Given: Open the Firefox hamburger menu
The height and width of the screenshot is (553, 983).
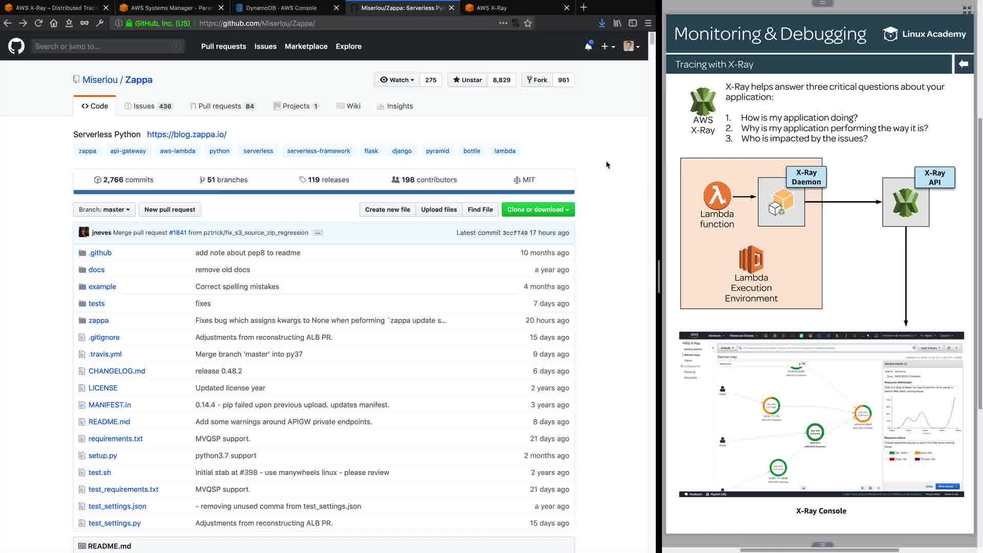Looking at the screenshot, I should (x=648, y=23).
